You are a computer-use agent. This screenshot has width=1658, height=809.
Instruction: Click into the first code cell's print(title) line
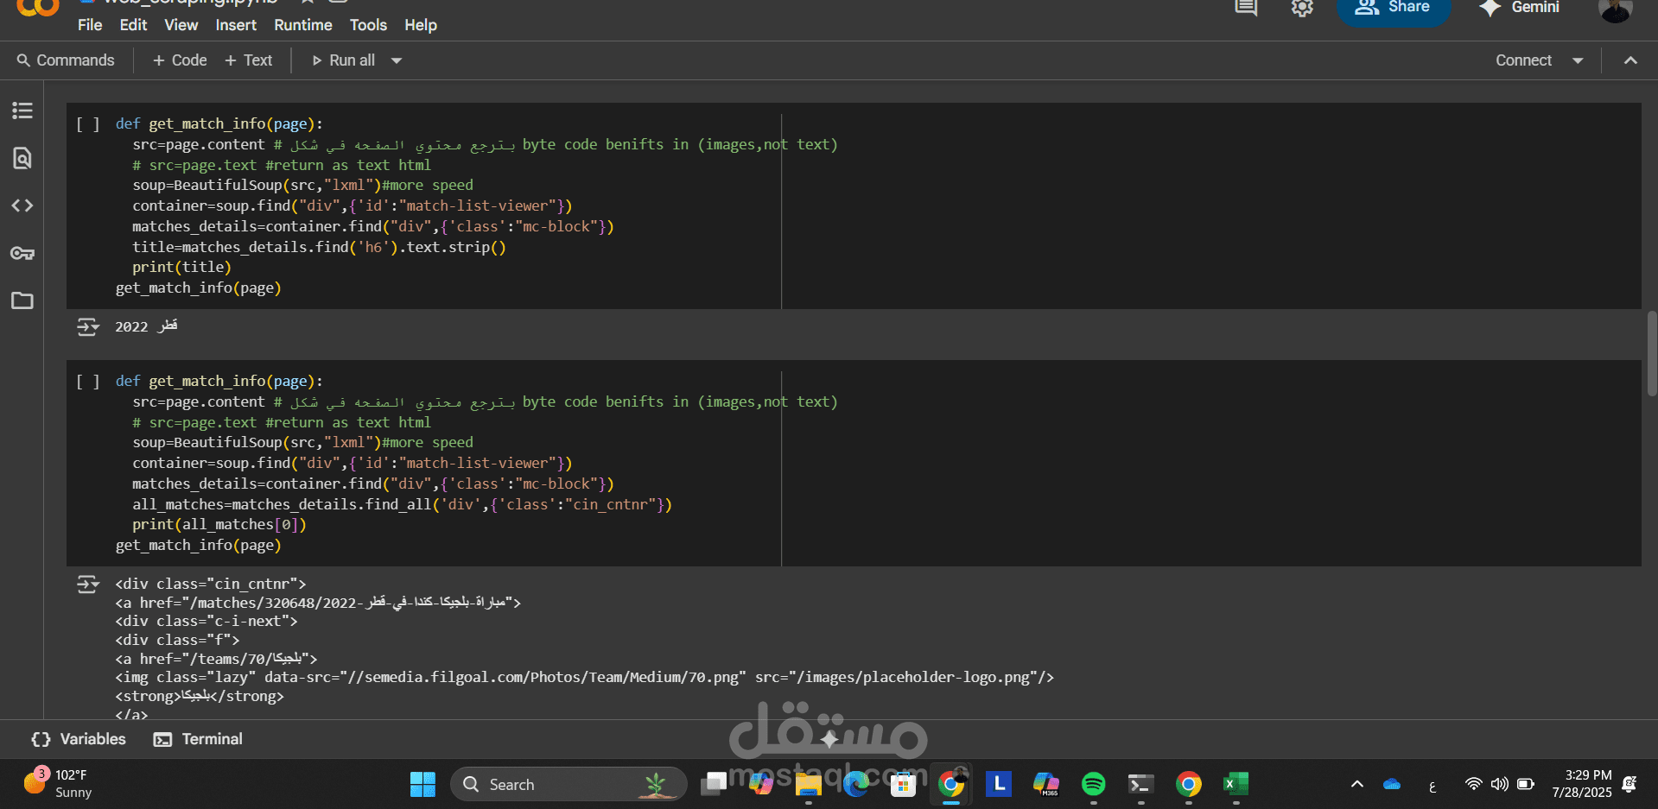181,268
